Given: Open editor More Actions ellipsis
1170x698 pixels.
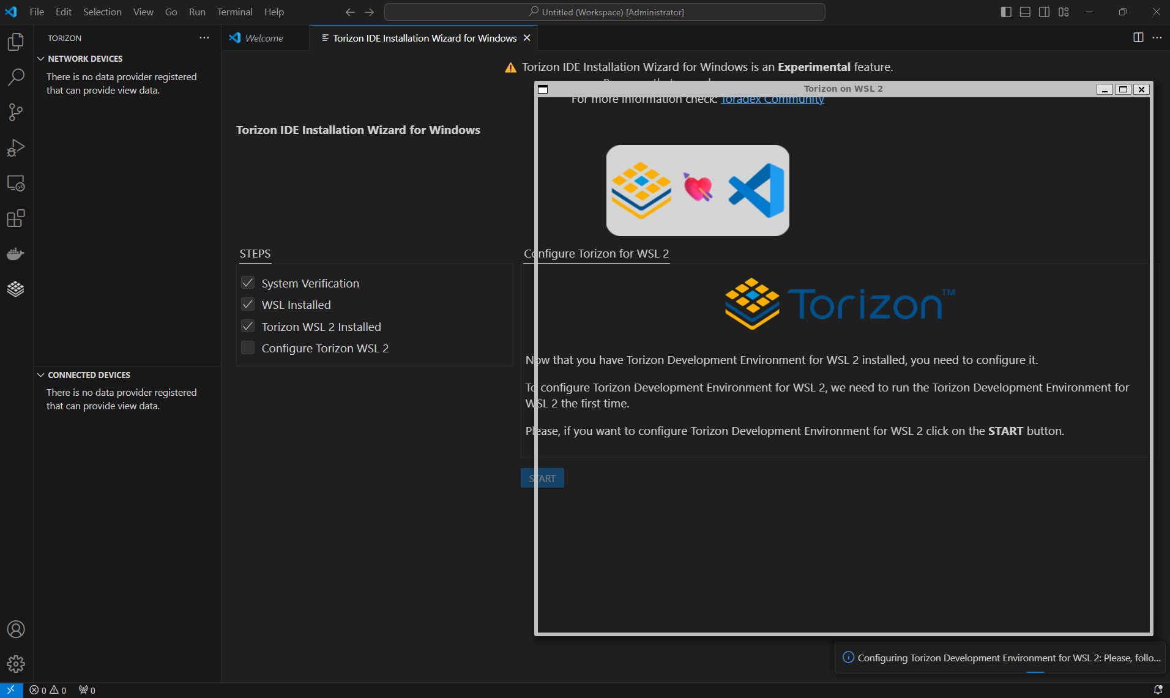Looking at the screenshot, I should coord(1157,38).
